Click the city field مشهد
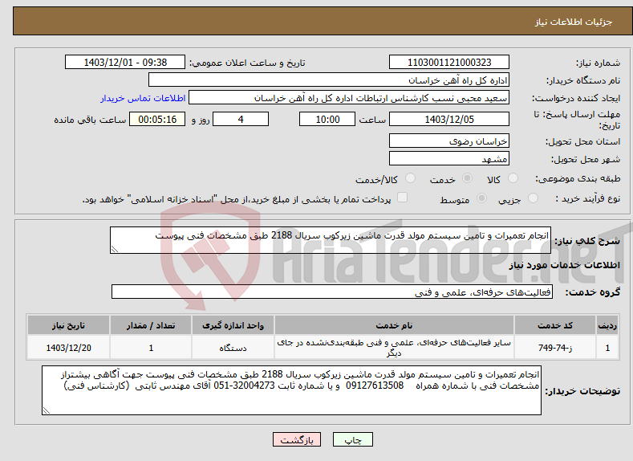633x461 pixels. pos(449,158)
